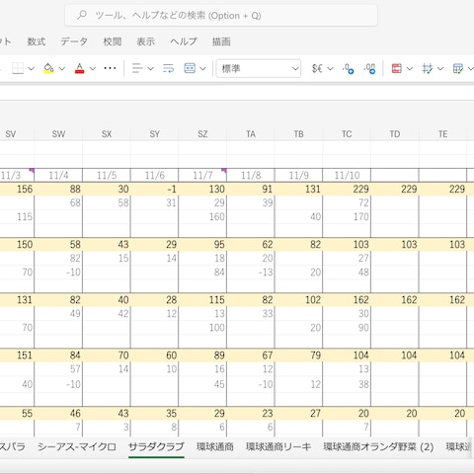Apply the red font color
The width and height of the screenshot is (474, 474).
pyautogui.click(x=80, y=68)
